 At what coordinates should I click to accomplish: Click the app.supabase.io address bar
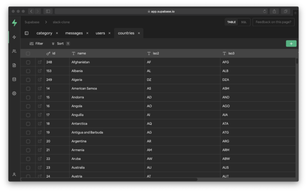click(x=161, y=11)
